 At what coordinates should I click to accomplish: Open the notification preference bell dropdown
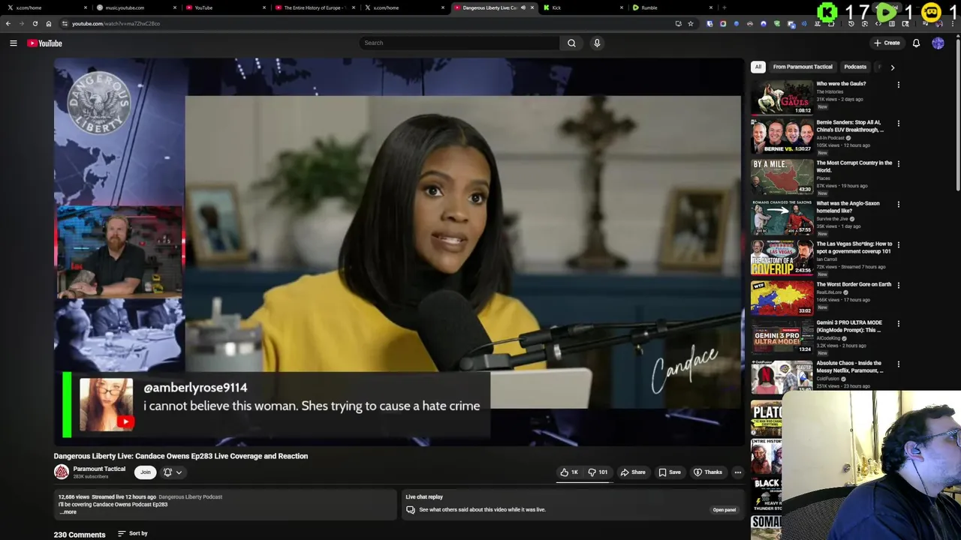point(173,472)
